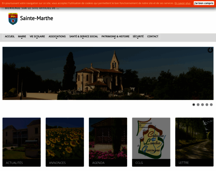Click the Sainte-Marthe site title
This screenshot has width=216, height=171.
[36, 18]
